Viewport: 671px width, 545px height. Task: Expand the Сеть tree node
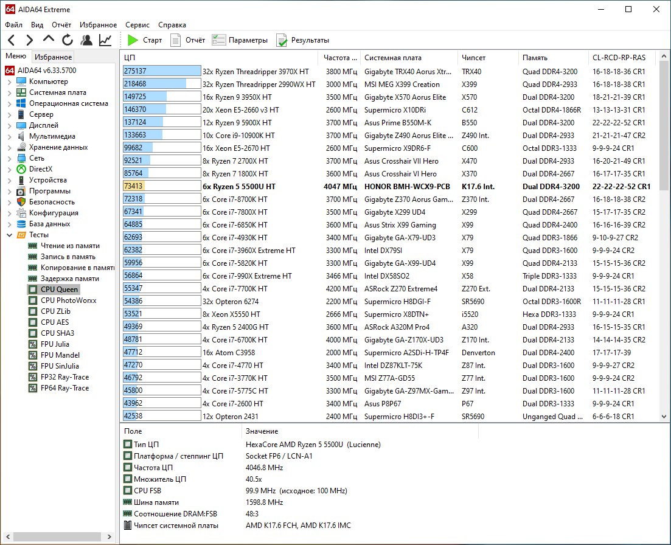point(9,158)
